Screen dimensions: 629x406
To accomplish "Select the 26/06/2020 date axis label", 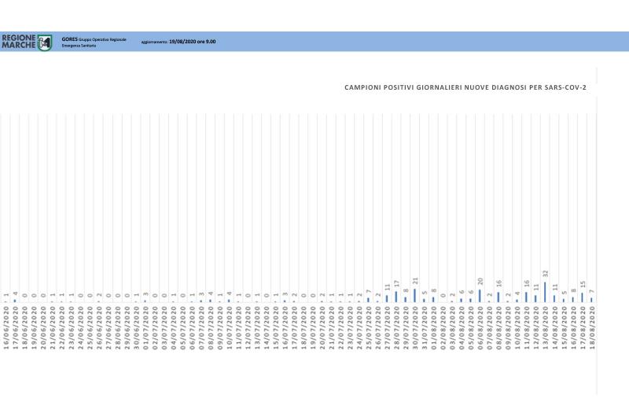I will [99, 327].
